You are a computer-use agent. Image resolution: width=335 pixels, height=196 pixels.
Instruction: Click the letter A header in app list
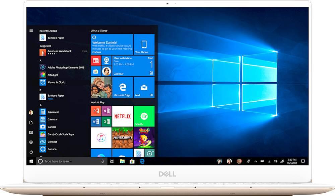pos(41,61)
